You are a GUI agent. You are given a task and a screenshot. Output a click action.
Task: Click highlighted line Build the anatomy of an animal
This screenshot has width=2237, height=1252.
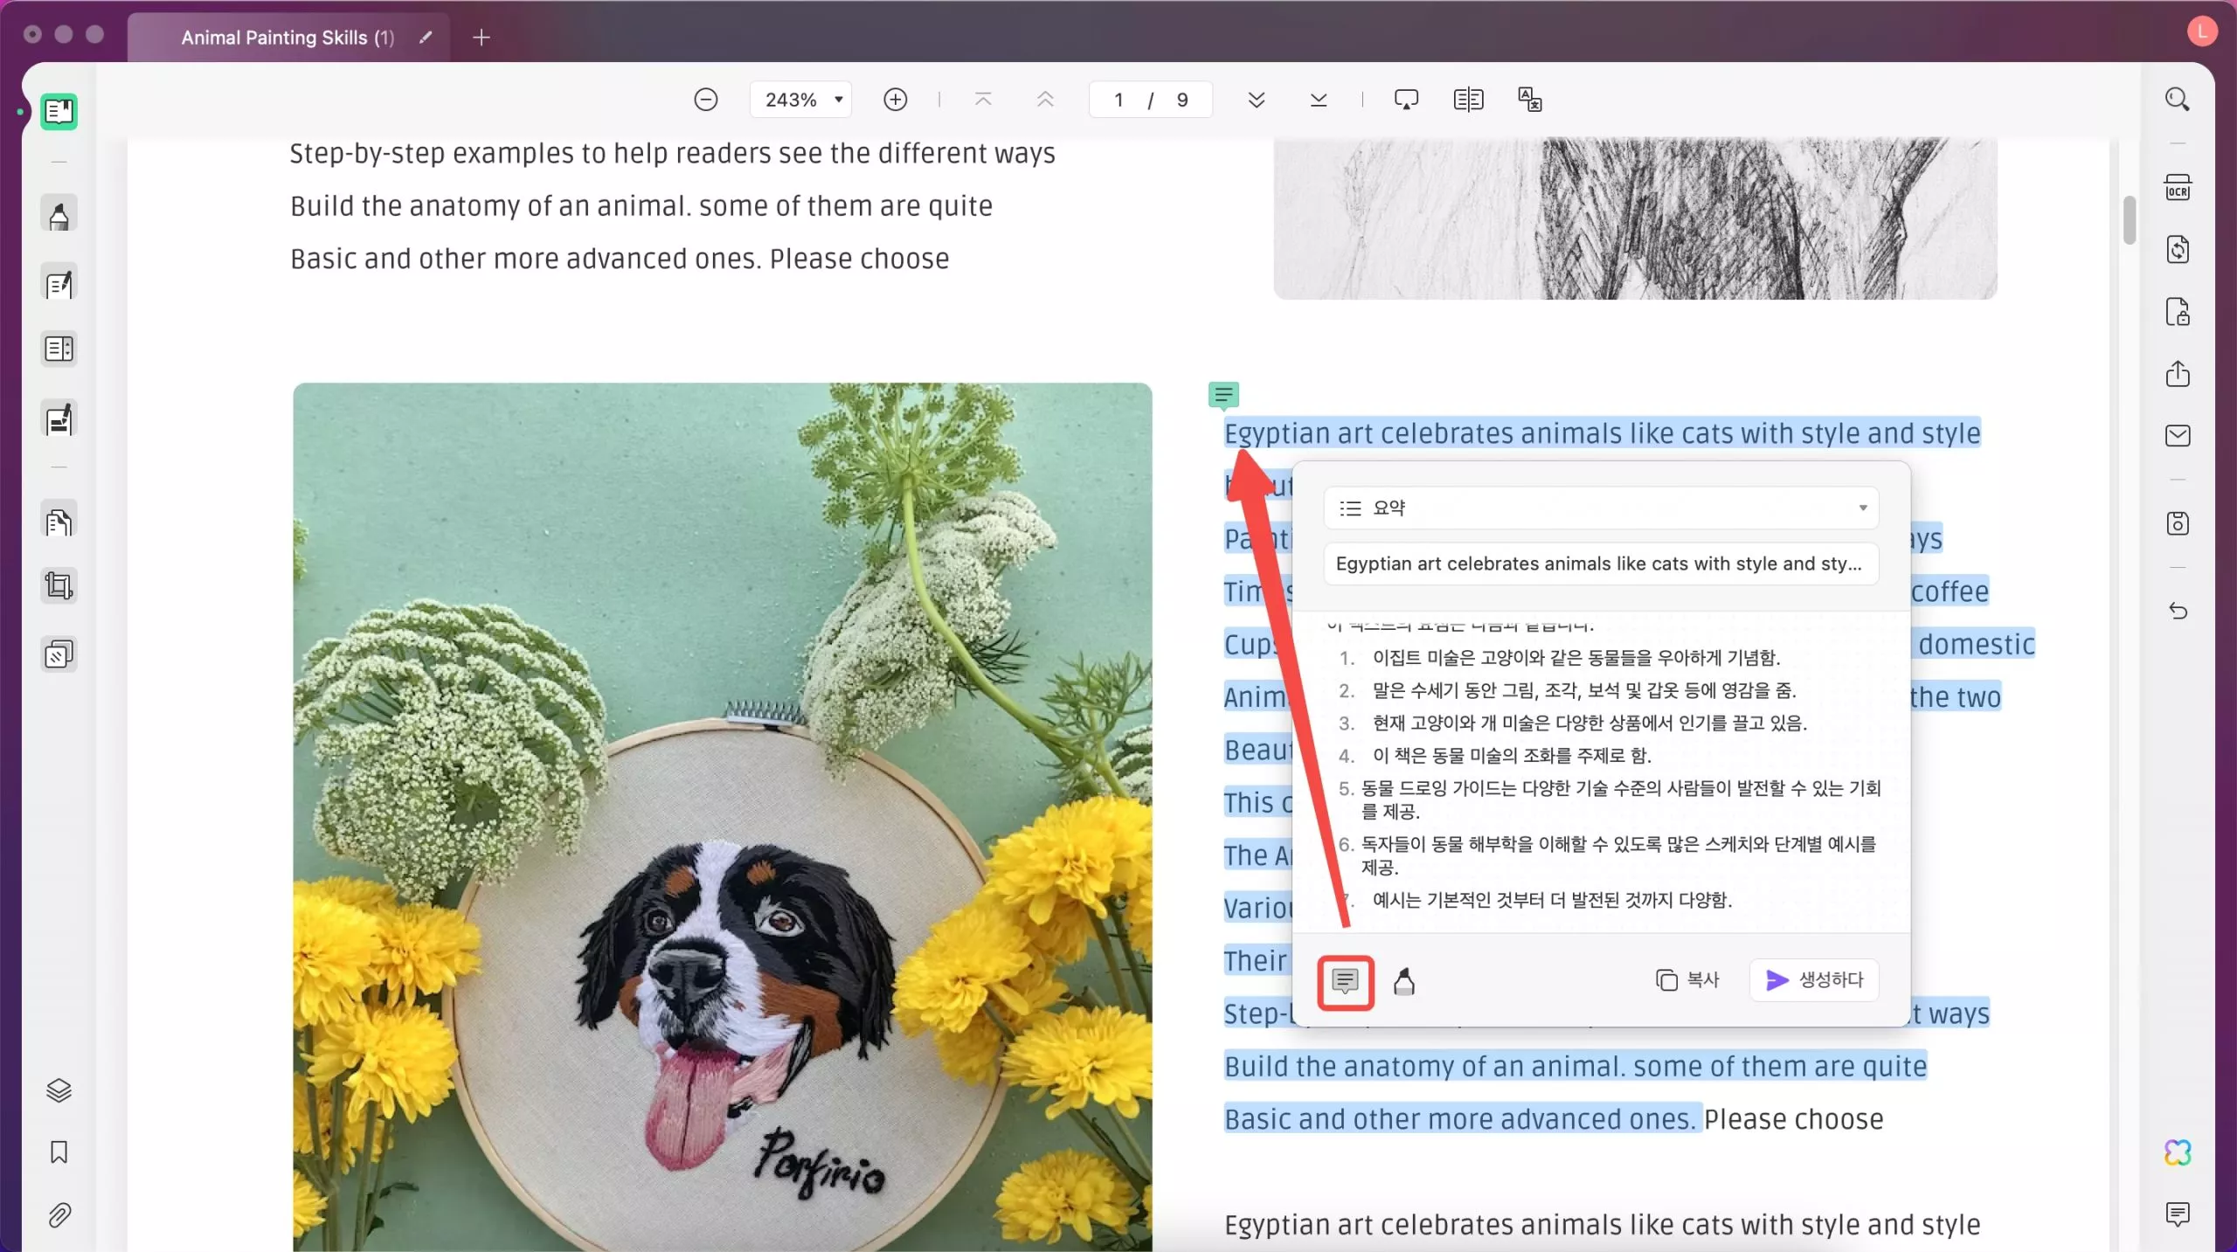[1576, 1067]
